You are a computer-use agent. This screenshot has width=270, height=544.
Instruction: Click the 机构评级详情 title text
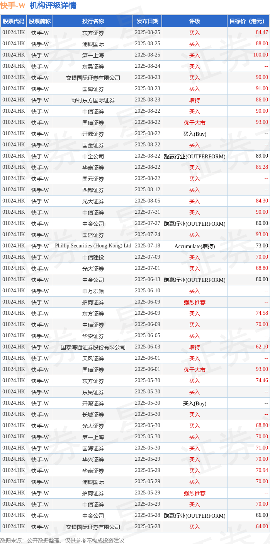(x=53, y=5)
